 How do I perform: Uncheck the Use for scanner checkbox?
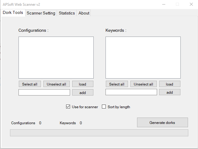pyautogui.click(x=68, y=107)
